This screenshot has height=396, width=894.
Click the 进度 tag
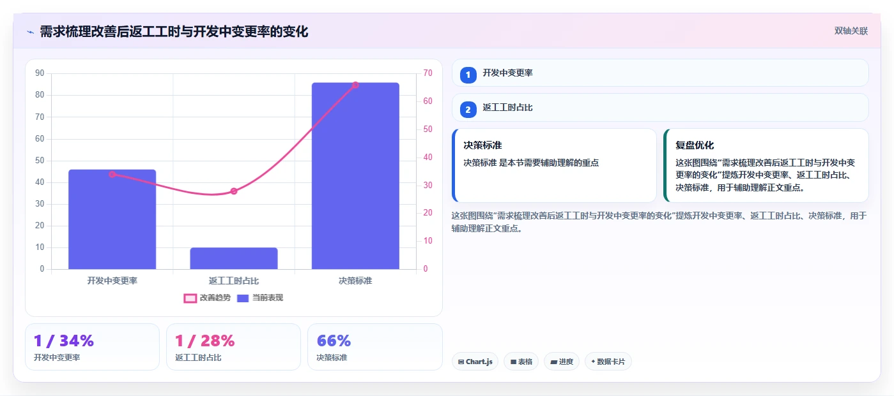point(562,362)
